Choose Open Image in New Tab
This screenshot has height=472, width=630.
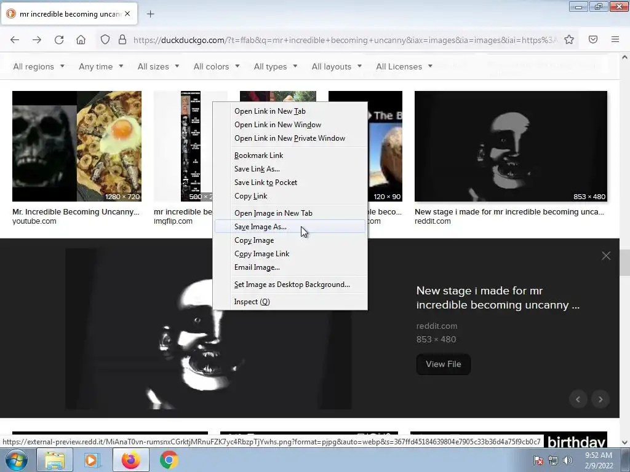click(290, 213)
